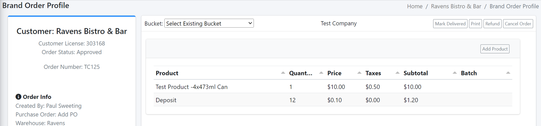This screenshot has width=541, height=126.
Task: Click the Refund button
Action: [x=492, y=24]
